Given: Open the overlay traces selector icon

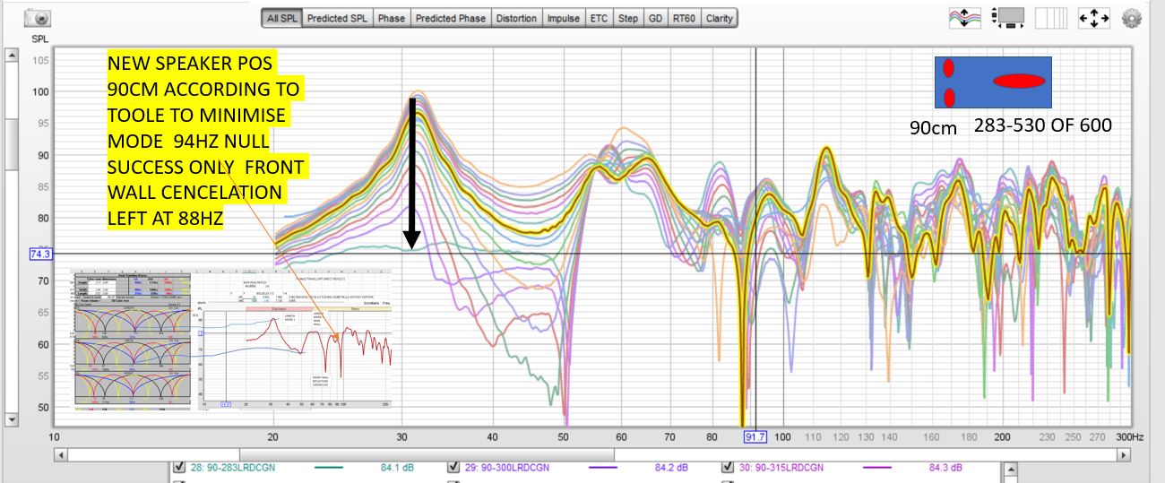Looking at the screenshot, I should (x=966, y=18).
